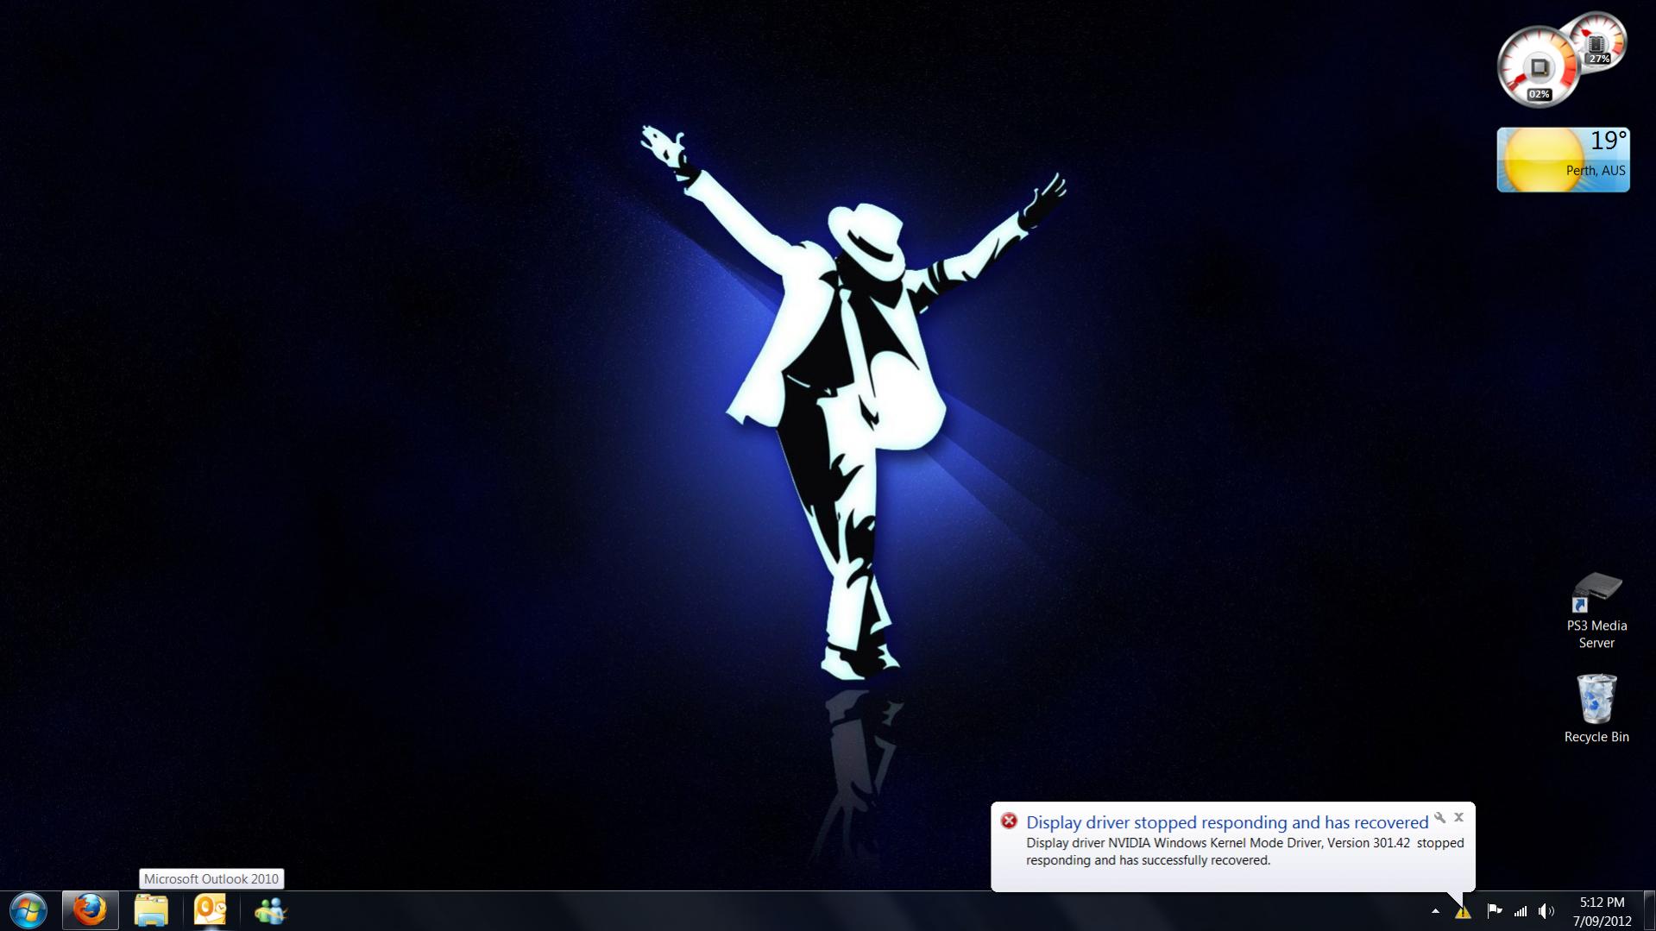The height and width of the screenshot is (931, 1656).
Task: Open Windows Explorer folder icon in taskbar
Action: tap(151, 911)
